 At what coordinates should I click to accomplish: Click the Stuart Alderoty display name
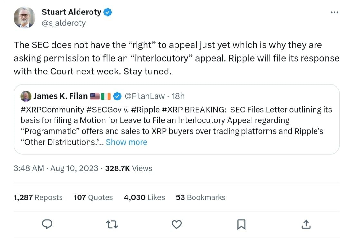click(x=71, y=13)
